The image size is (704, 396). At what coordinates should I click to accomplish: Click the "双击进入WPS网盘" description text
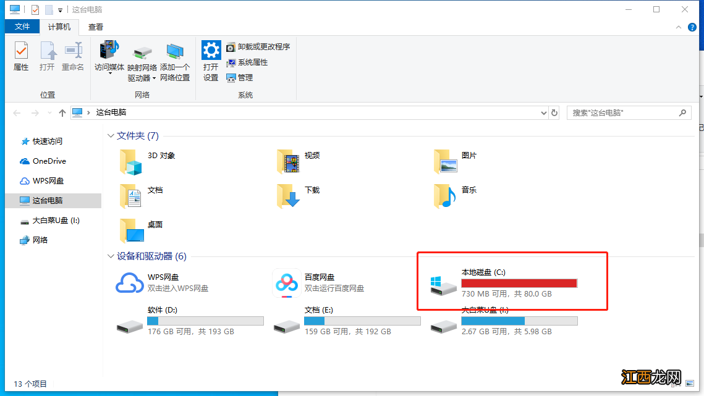[178, 289]
